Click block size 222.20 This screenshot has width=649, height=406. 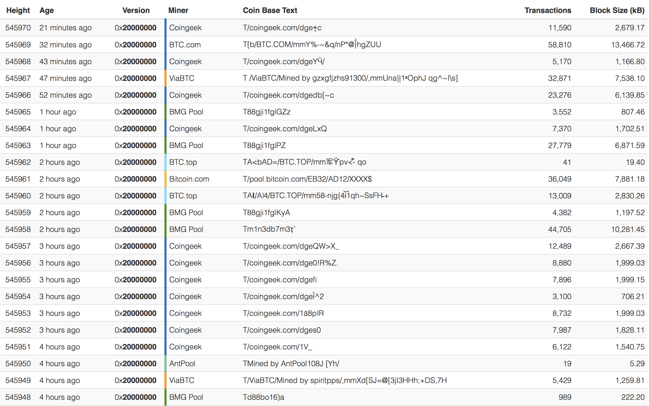pos(633,397)
